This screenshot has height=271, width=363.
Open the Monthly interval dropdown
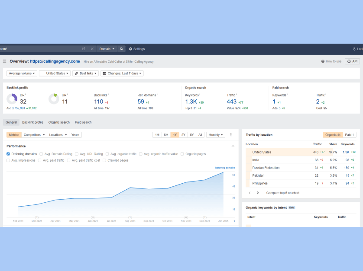[216, 135]
